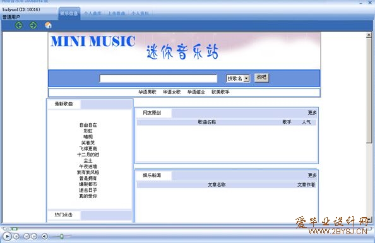Screen dimensions: 375x243
Task: Click the 最新歌曲 section header
Action: point(64,104)
